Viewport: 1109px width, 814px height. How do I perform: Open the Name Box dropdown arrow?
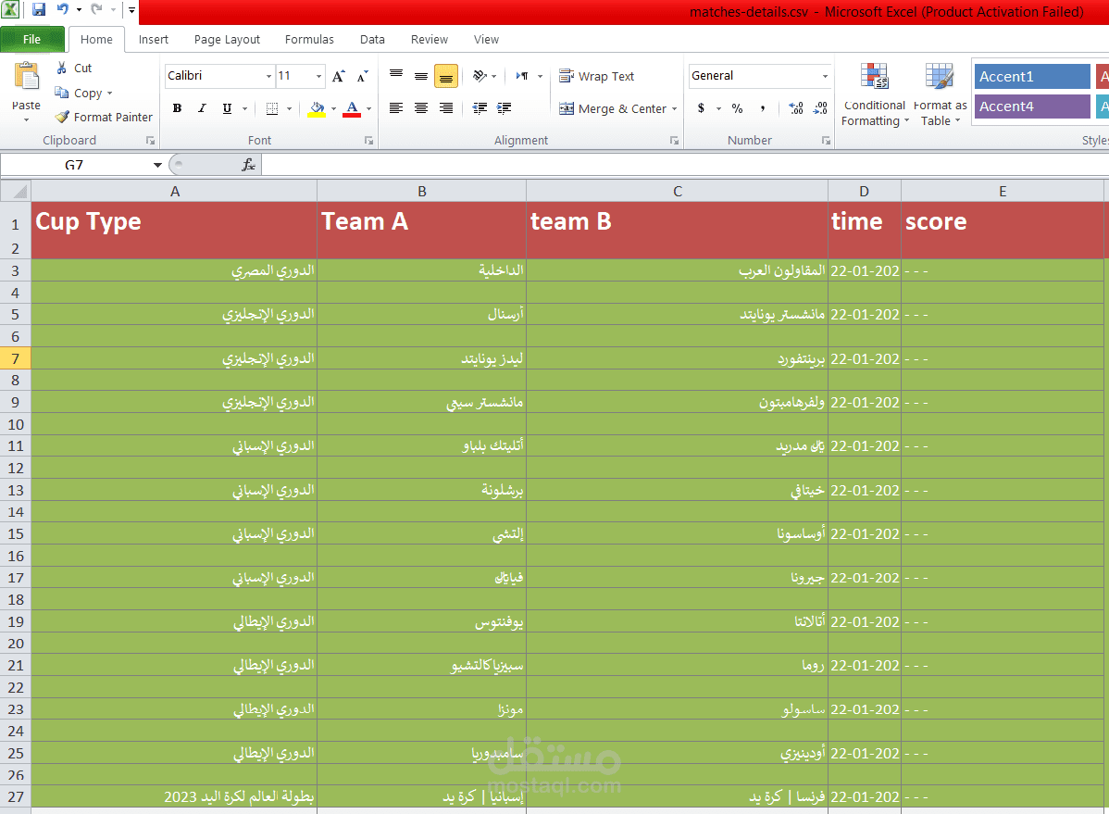[157, 165]
